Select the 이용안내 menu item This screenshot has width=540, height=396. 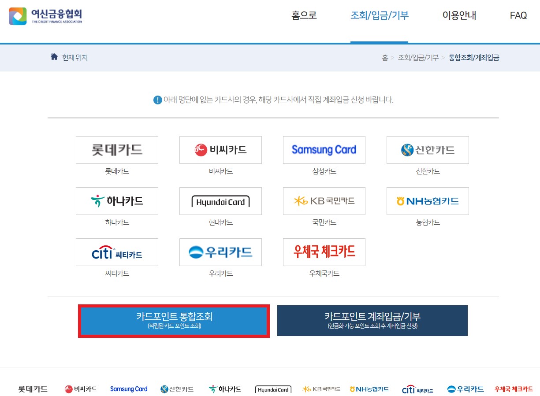pos(459,15)
